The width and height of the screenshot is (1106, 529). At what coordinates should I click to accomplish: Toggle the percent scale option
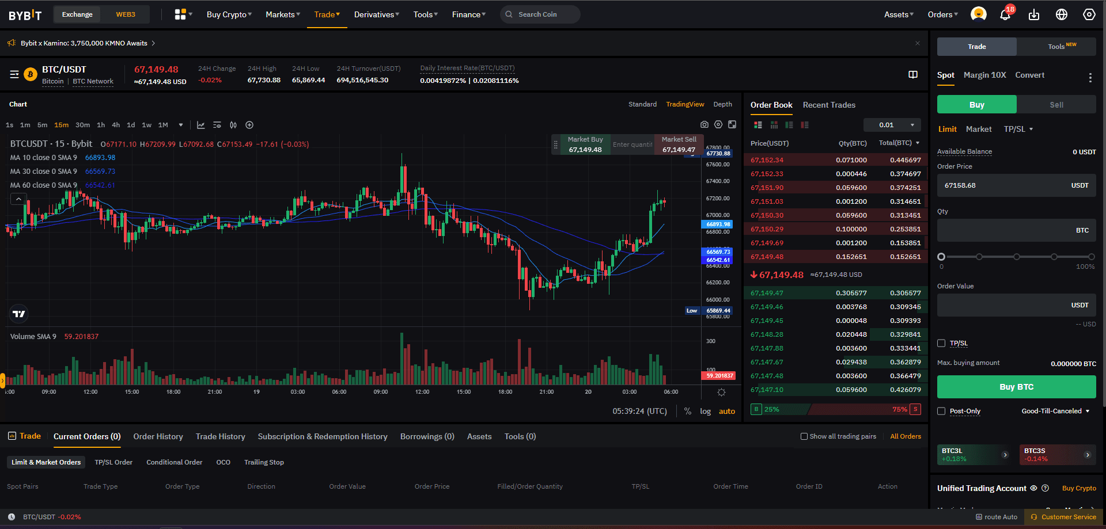click(x=687, y=411)
